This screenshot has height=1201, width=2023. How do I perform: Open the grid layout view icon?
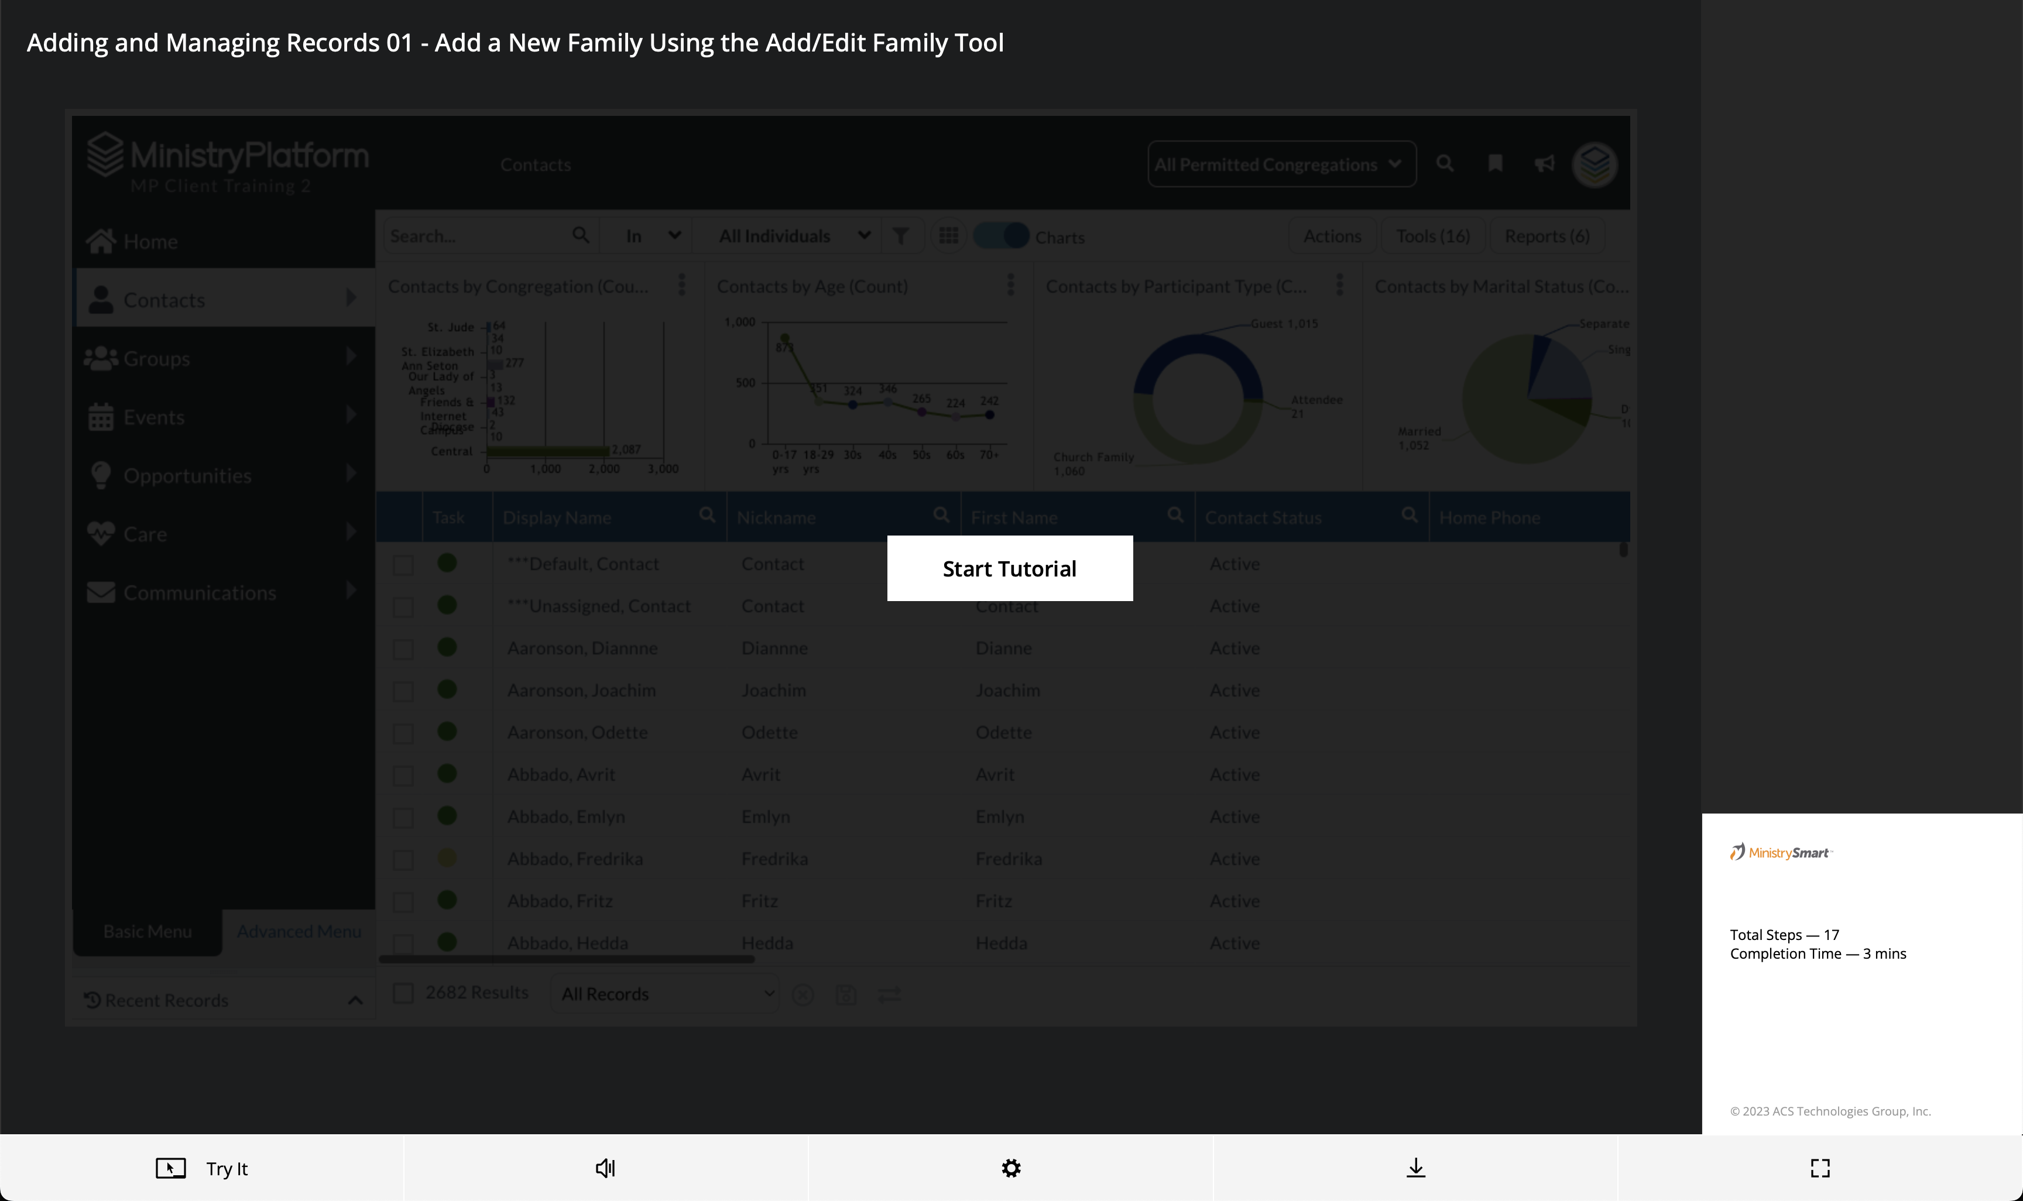pyautogui.click(x=948, y=236)
